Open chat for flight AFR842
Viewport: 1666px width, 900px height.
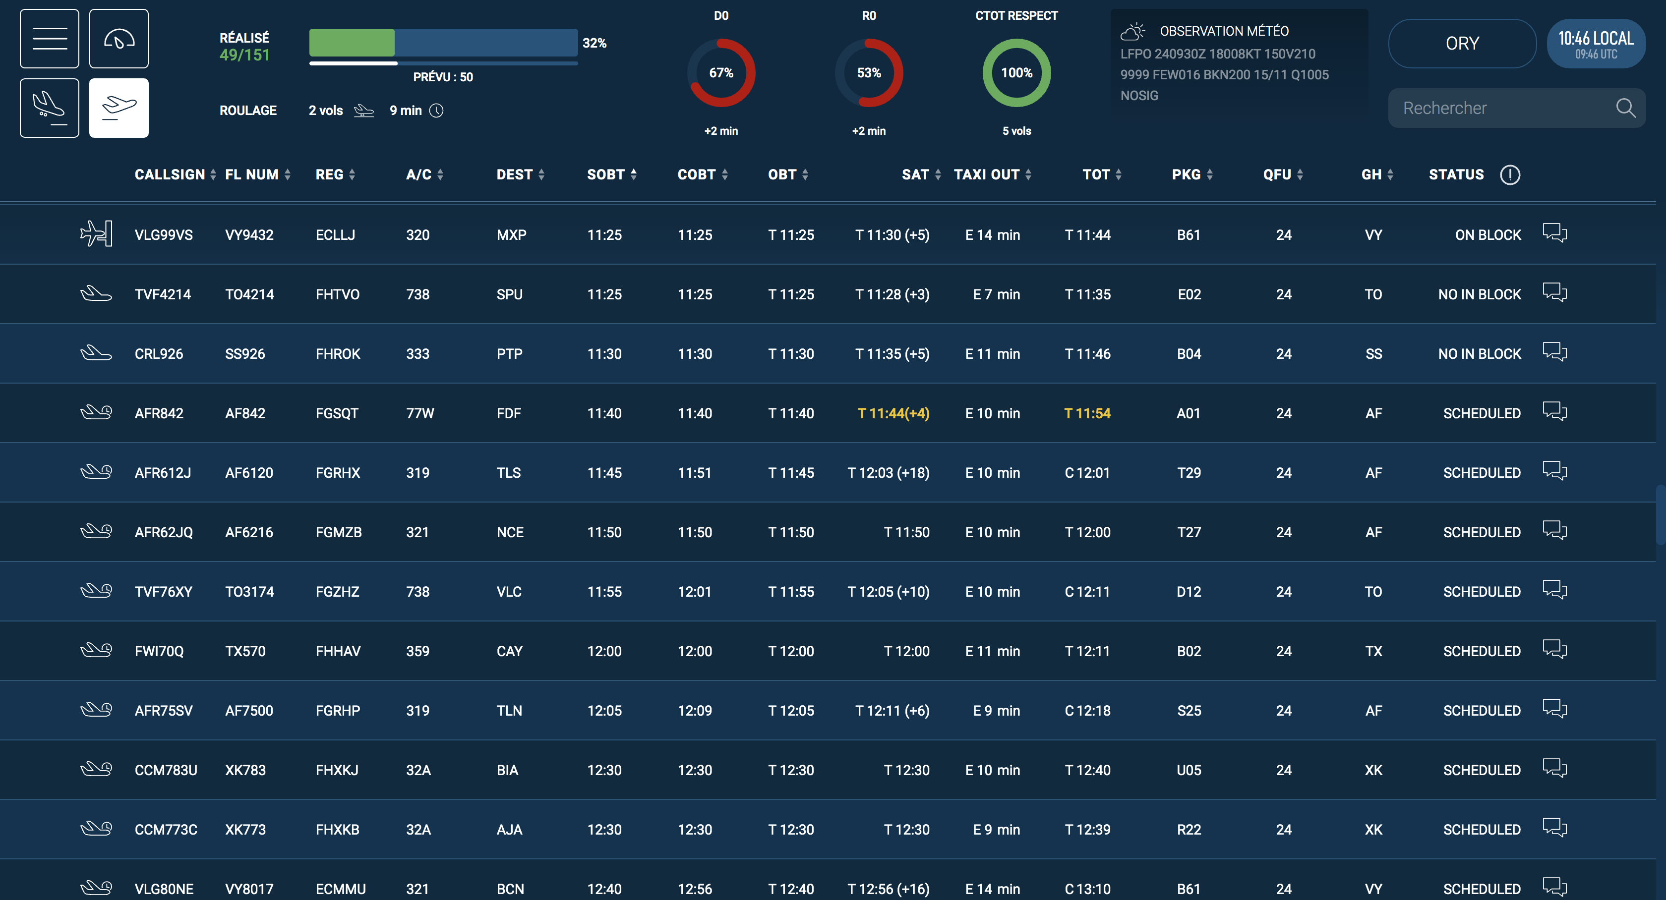click(x=1555, y=412)
